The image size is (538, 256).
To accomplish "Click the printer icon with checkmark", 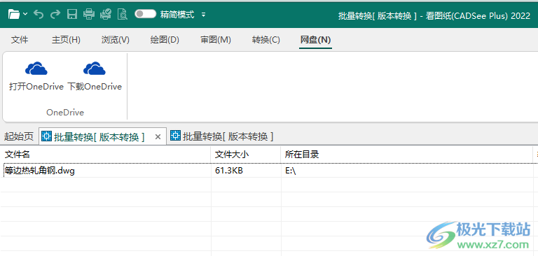I will point(106,15).
